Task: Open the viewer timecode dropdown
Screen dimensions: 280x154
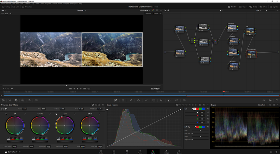Action: click(145, 10)
